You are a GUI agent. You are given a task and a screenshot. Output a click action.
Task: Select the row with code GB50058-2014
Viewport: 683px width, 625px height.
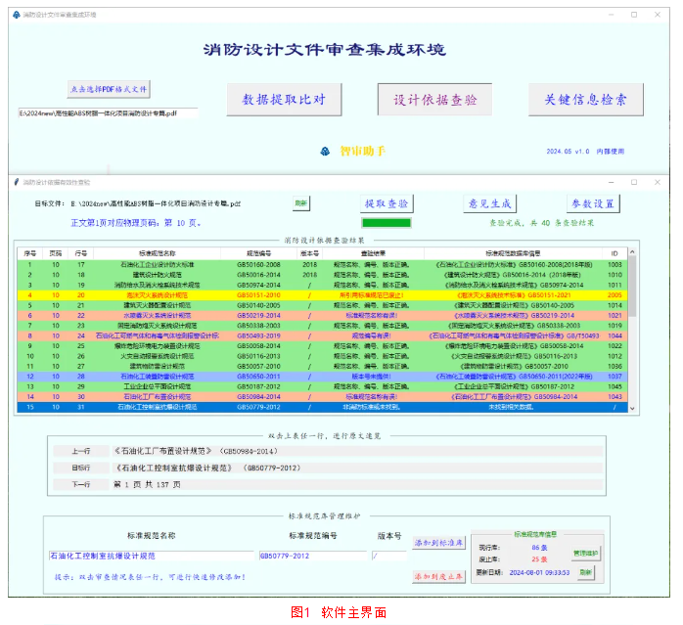point(322,346)
